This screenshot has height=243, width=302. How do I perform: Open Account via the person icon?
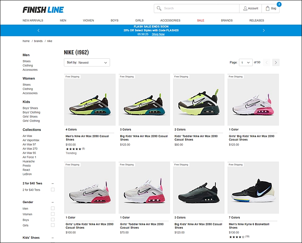tap(245, 8)
